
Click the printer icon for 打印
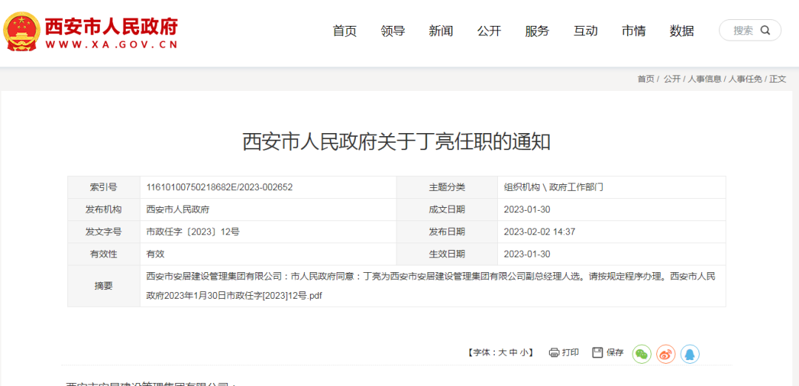pos(554,353)
